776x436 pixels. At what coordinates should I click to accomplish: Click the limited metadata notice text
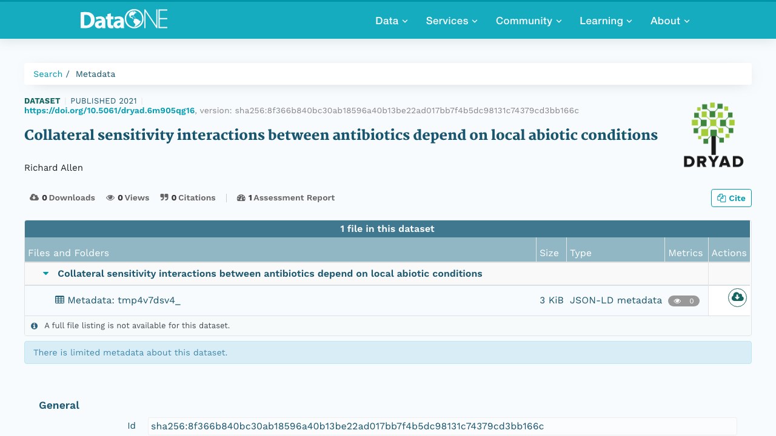[130, 352]
